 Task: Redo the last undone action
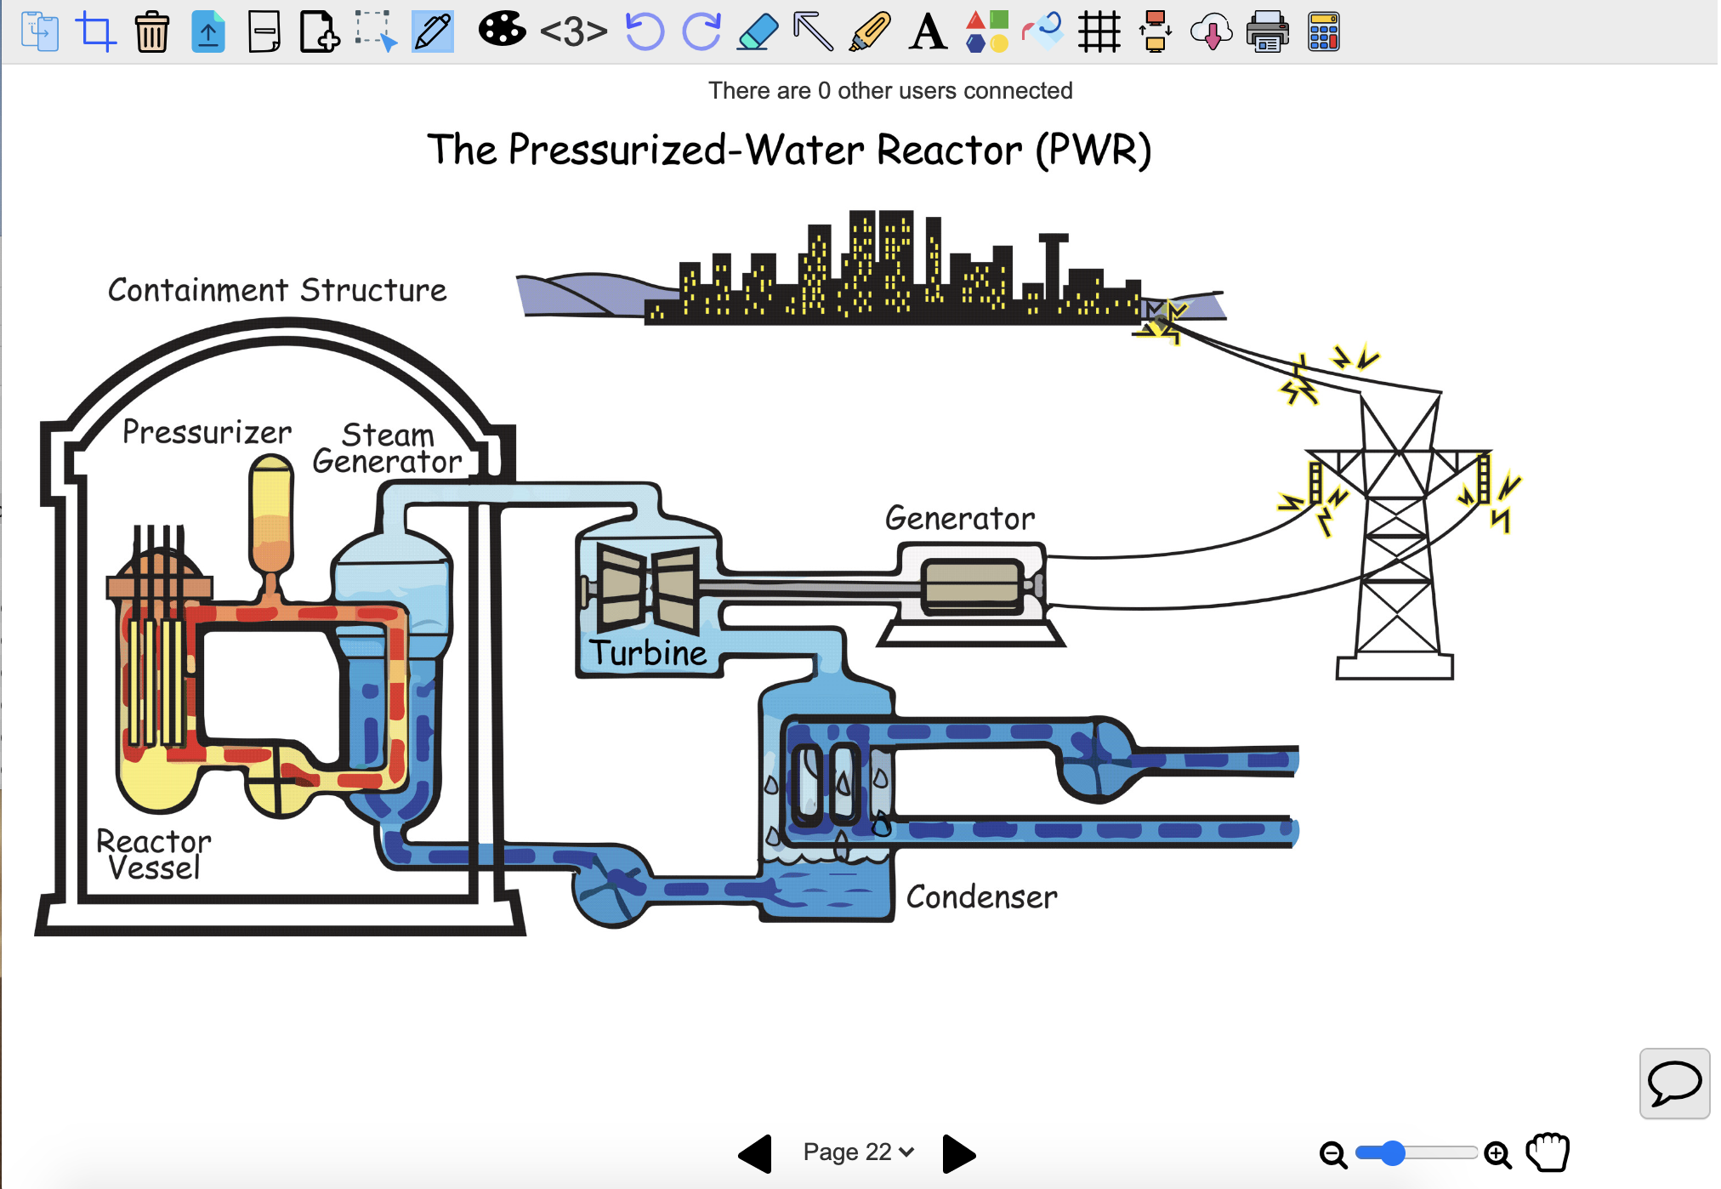(701, 32)
